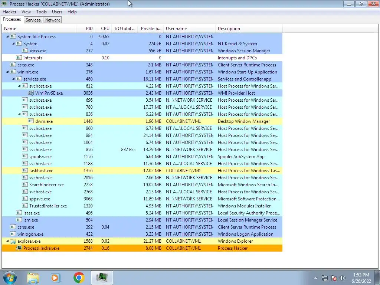
Task: Select the Processes tab
Action: [x=12, y=19]
